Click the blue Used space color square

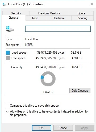click(8, 53)
